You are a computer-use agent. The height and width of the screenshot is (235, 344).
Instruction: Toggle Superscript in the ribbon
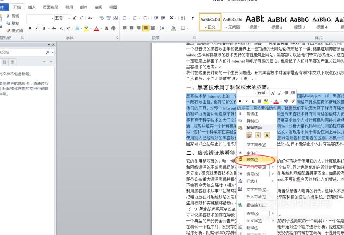click(68, 28)
